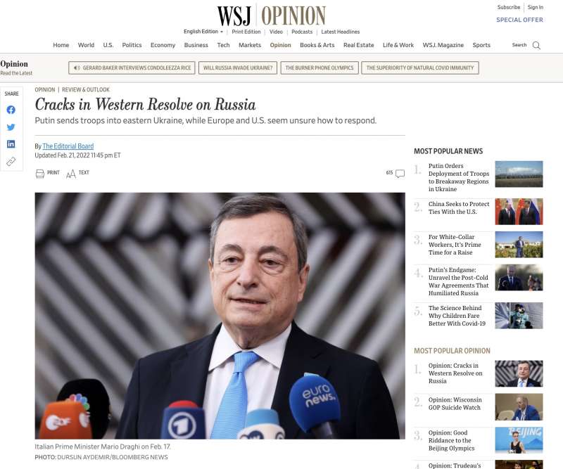Image resolution: width=563 pixels, height=469 pixels.
Task: Go to the Markets section
Action: point(250,45)
